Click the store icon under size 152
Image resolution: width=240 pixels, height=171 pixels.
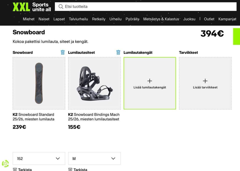(x=15, y=169)
